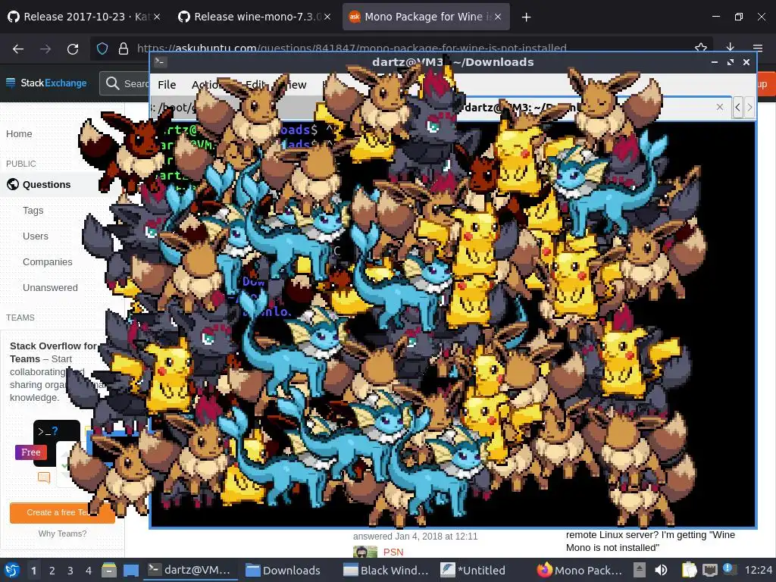Open volume control tray icon
Screen dimensions: 776x582
click(x=661, y=570)
